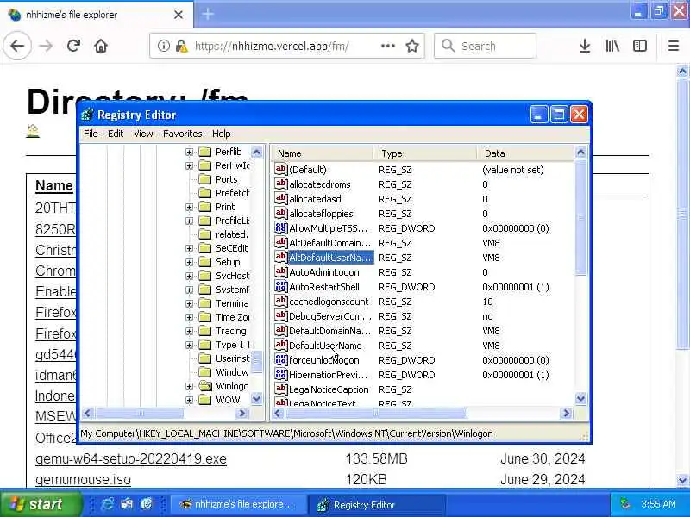Viewport: 690px width, 517px height.
Task: Select AllowMultipleTSSessions DWORD value icon
Action: [281, 227]
